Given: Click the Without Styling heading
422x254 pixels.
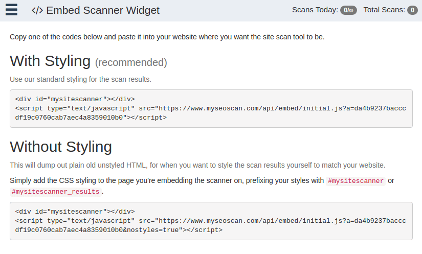Looking at the screenshot, I should (x=61, y=147).
